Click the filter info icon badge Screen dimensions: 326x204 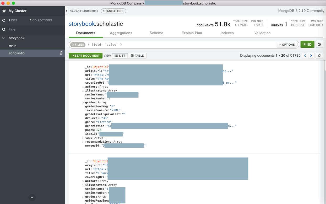pos(78,45)
